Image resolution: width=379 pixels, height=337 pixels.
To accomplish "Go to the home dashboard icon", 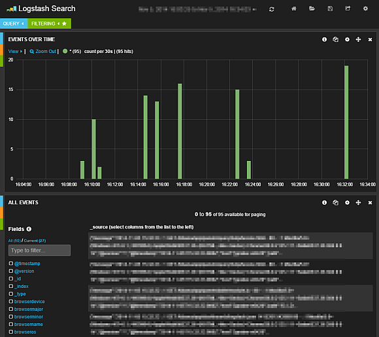I will [x=293, y=9].
